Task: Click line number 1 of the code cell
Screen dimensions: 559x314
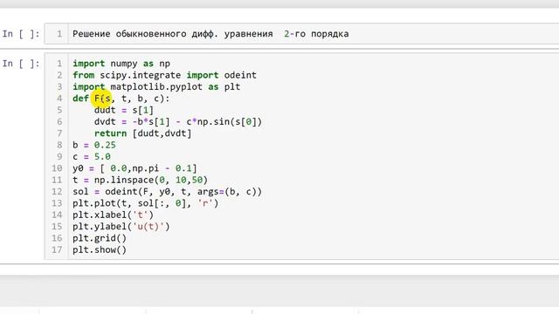Action: (x=59, y=64)
